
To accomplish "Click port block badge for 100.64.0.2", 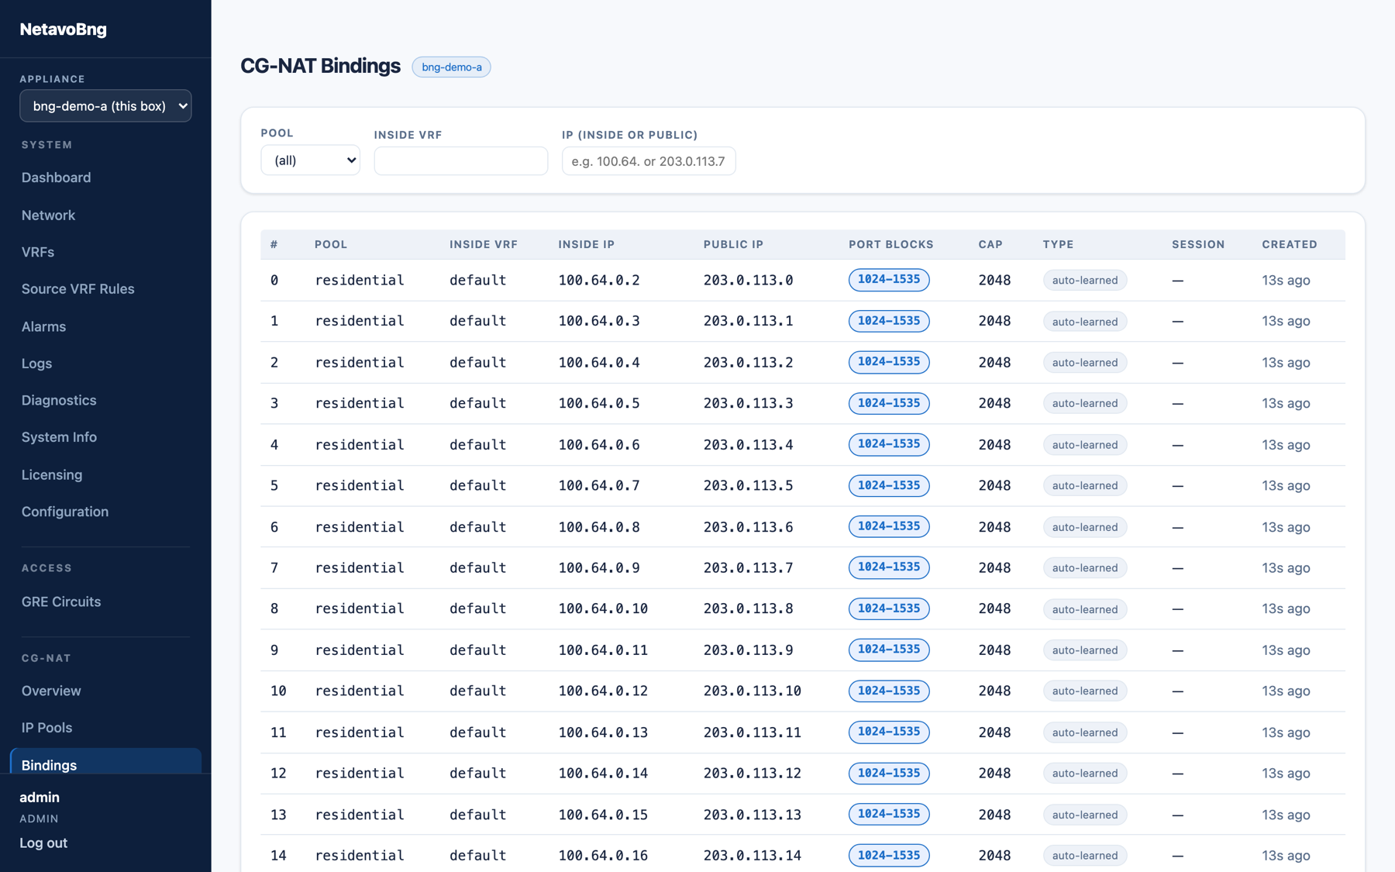I will pyautogui.click(x=889, y=280).
